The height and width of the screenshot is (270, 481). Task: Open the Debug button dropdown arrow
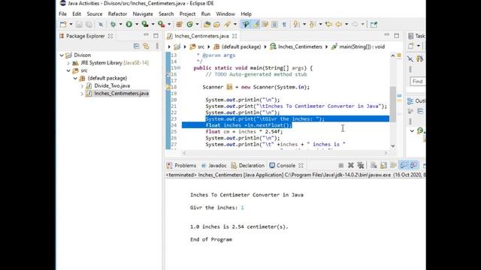pos(120,25)
